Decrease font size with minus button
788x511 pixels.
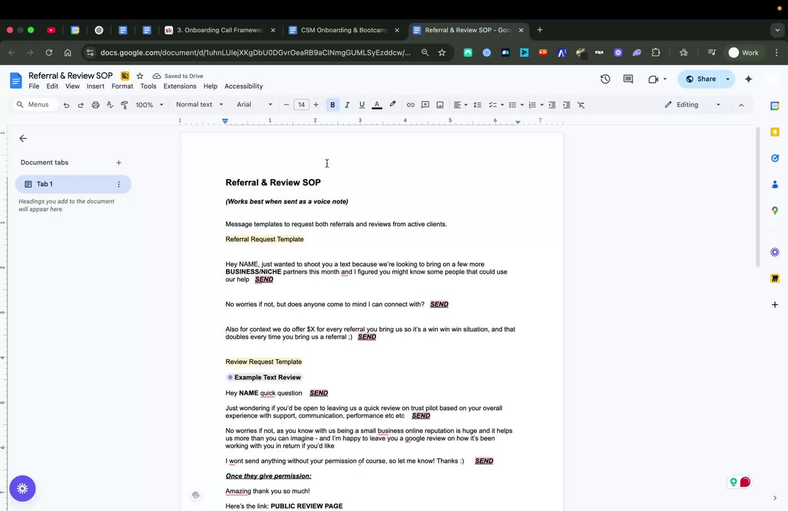pyautogui.click(x=286, y=105)
